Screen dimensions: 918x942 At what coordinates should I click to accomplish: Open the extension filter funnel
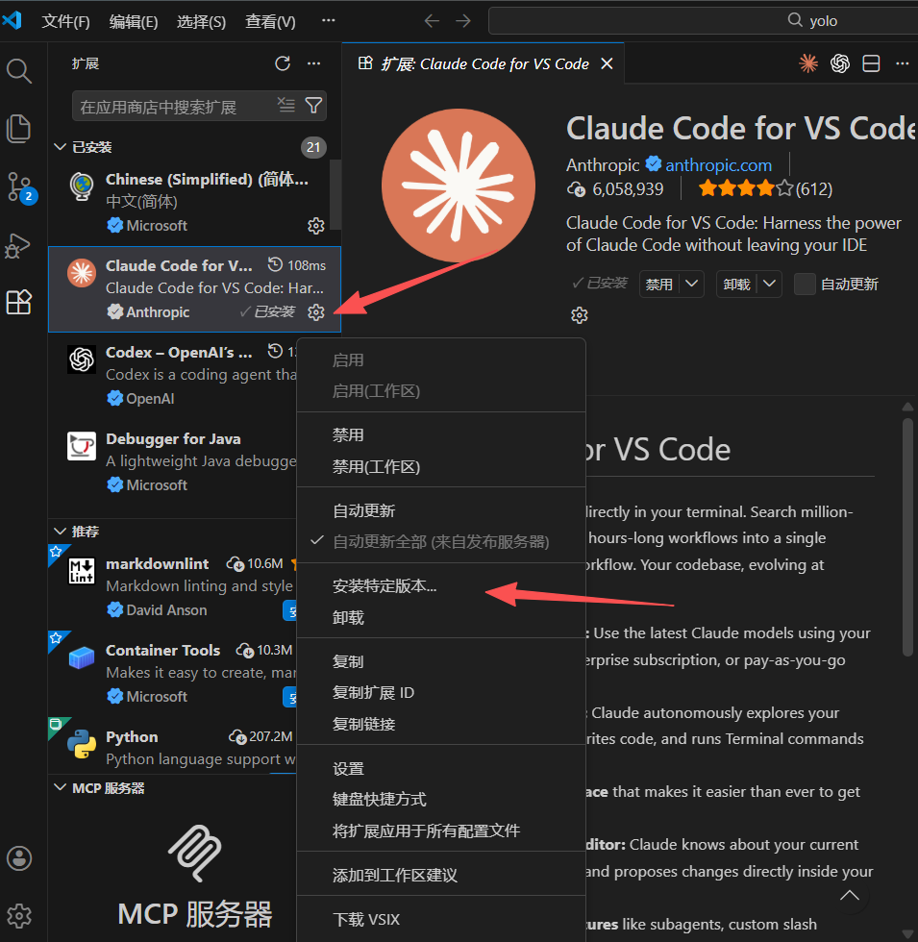[313, 106]
